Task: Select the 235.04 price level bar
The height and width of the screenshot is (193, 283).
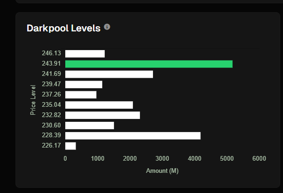Action: coord(99,105)
